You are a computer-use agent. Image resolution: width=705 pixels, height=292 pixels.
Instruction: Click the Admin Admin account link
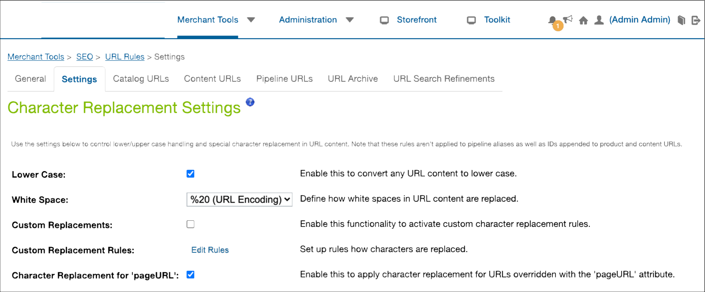click(x=639, y=20)
